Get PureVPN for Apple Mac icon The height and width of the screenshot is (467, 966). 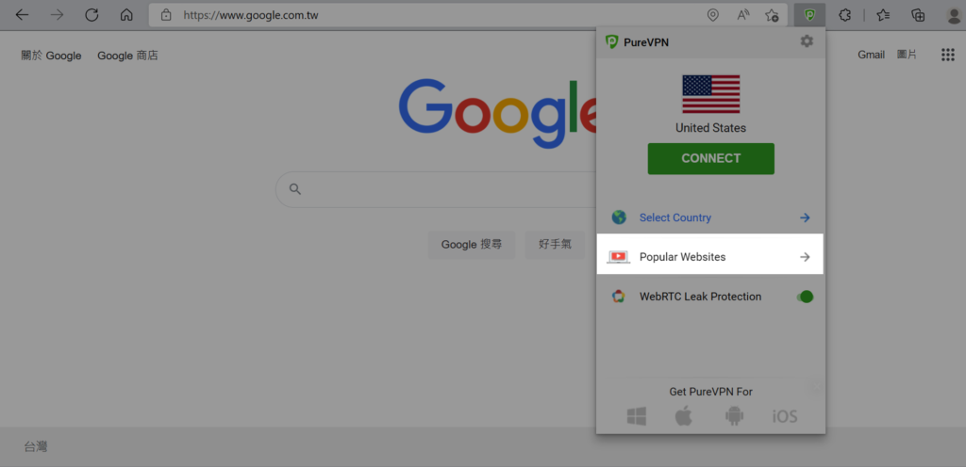tap(684, 416)
